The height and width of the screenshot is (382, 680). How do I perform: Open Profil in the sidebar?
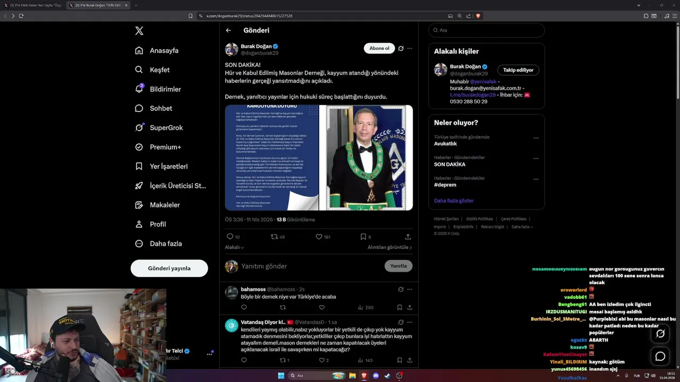[151, 224]
